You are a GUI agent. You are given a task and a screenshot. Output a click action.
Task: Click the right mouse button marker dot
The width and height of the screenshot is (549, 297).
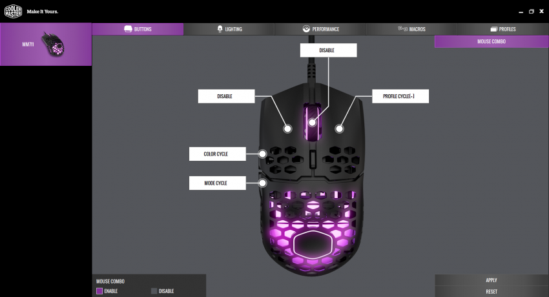coord(338,128)
